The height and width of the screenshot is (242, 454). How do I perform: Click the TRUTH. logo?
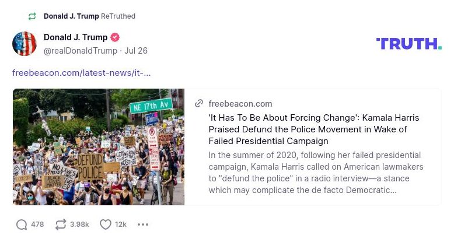[x=408, y=44]
